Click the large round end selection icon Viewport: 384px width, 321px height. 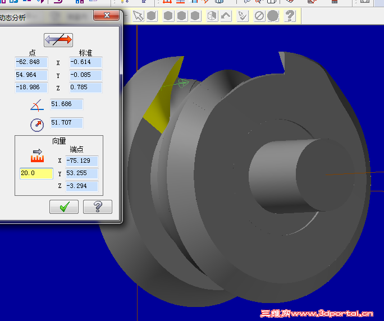pyautogui.click(x=273, y=16)
